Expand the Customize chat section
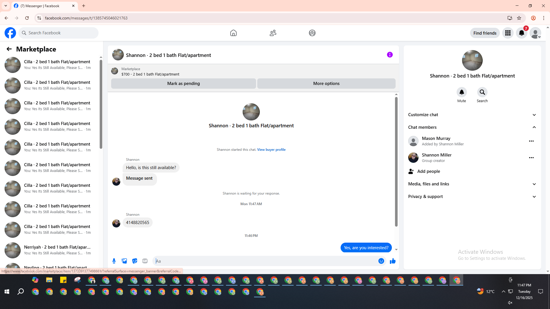Viewport: 550px width, 309px height. pyautogui.click(x=472, y=115)
